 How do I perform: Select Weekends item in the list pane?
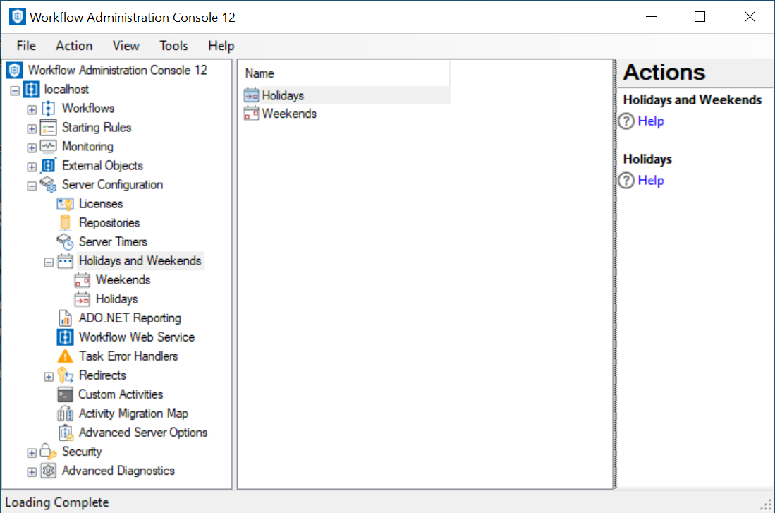[x=289, y=114]
